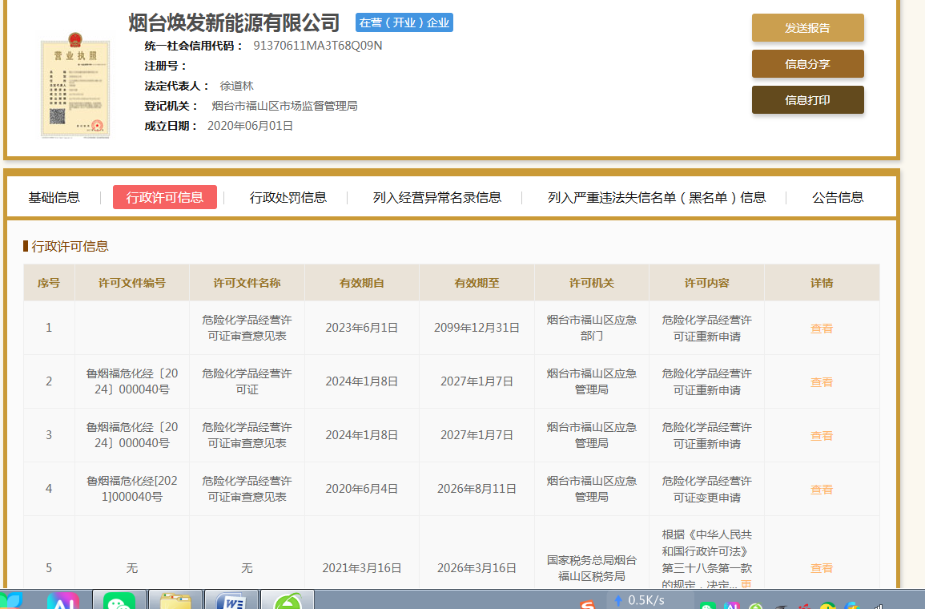Click the Sogou input method tray icon
925x609 pixels.
pos(589,603)
